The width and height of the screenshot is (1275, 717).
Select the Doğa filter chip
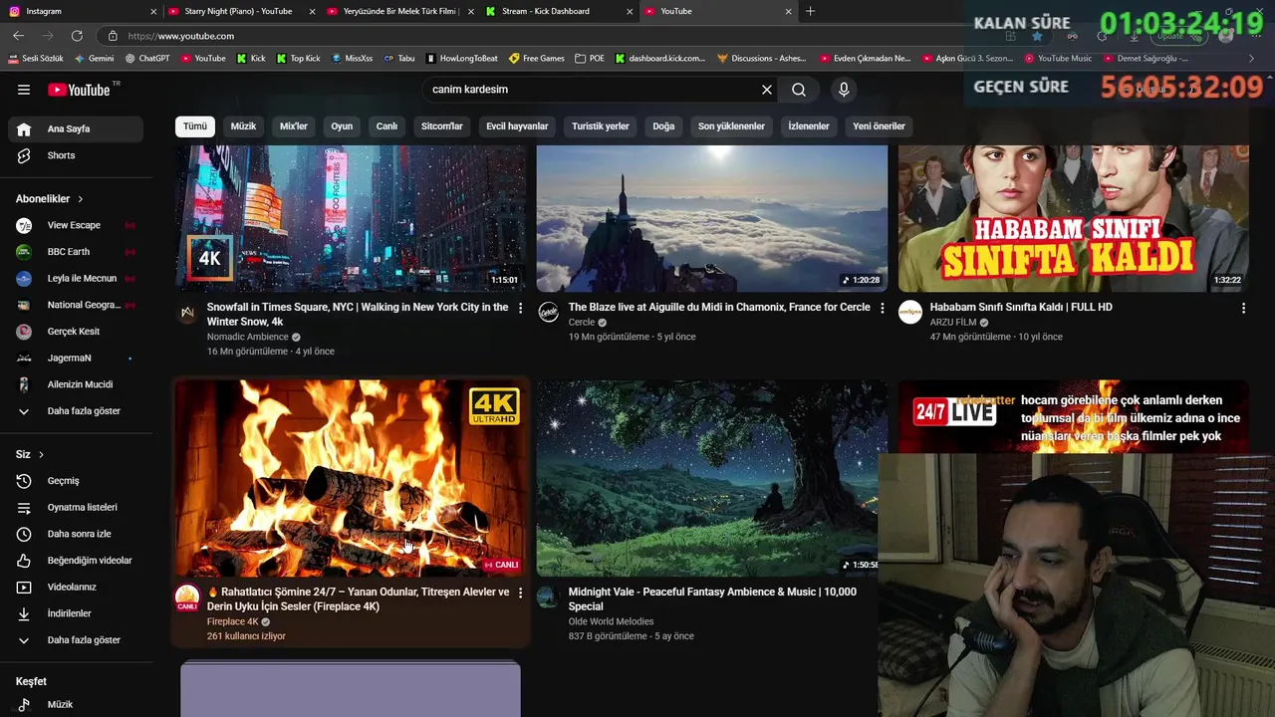663,126
